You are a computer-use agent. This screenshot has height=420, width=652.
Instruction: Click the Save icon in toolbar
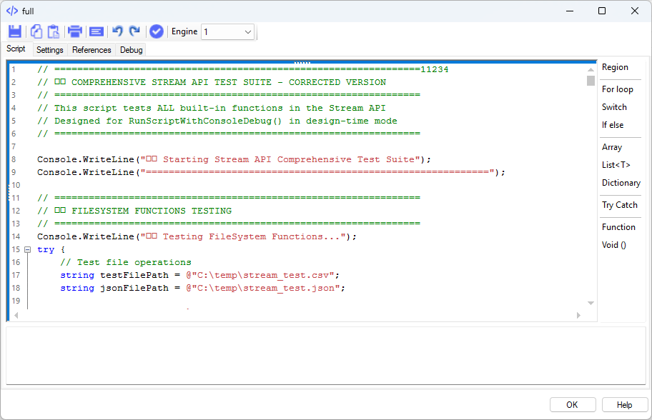click(15, 31)
